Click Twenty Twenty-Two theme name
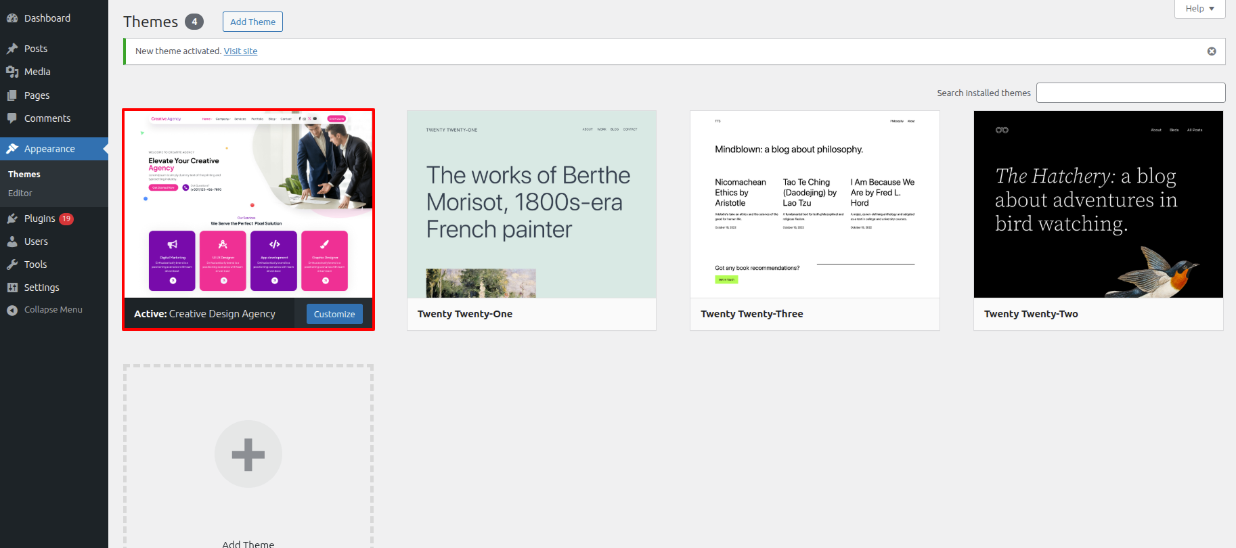This screenshot has width=1236, height=548. 1031,314
